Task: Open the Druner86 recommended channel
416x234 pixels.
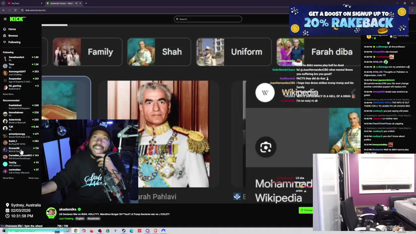Action: point(20,149)
